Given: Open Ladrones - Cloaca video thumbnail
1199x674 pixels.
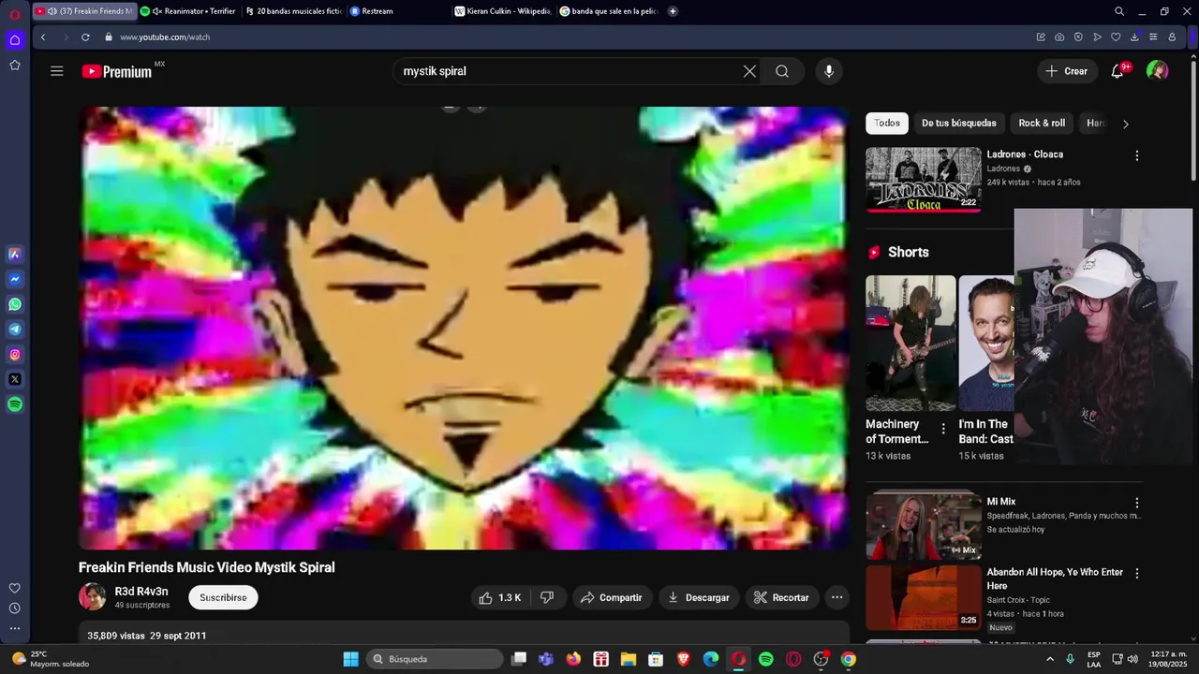Looking at the screenshot, I should 923,179.
